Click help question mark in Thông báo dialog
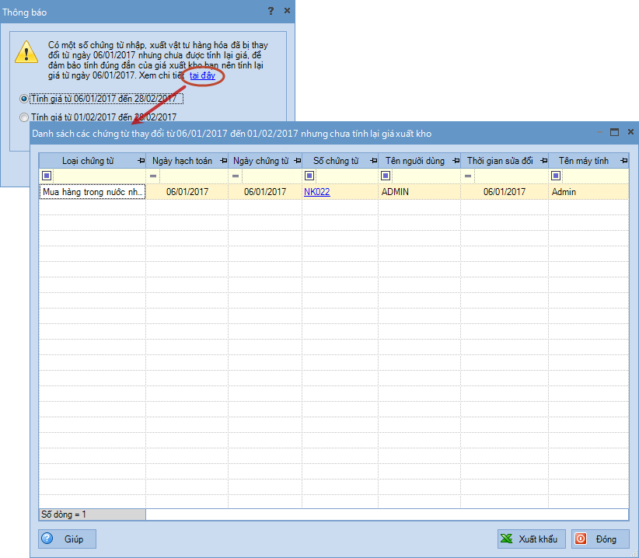This screenshot has width=639, height=558. 271,11
